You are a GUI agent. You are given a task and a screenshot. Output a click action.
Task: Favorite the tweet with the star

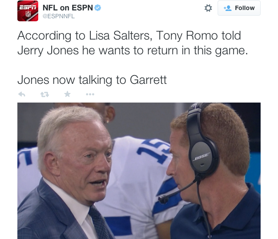[67, 94]
